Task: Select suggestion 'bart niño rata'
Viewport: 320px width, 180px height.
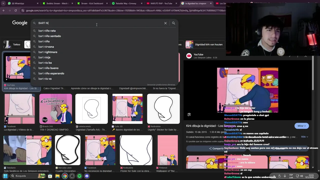Action: [104, 31]
